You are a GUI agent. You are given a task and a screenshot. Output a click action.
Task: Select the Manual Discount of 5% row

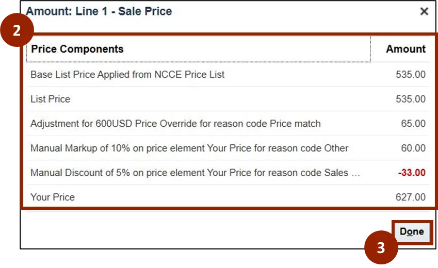pyautogui.click(x=195, y=173)
